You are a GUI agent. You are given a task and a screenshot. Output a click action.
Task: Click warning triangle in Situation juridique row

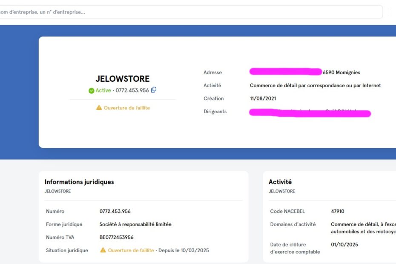(103, 250)
